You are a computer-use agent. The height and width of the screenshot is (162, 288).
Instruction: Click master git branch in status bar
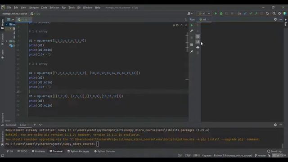tap(261, 155)
